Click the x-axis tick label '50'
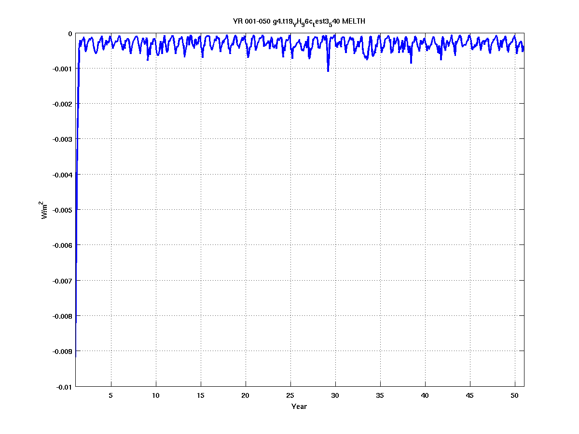Image resolution: width=579 pixels, height=434 pixels. [x=515, y=395]
